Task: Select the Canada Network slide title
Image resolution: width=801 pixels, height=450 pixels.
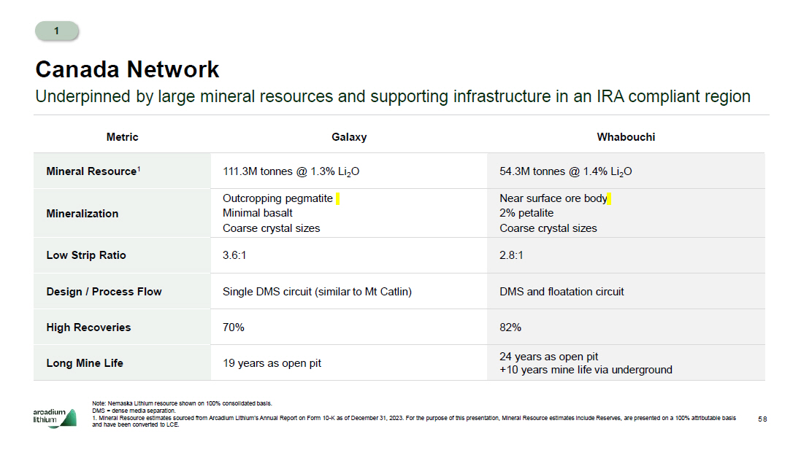Action: (x=127, y=69)
